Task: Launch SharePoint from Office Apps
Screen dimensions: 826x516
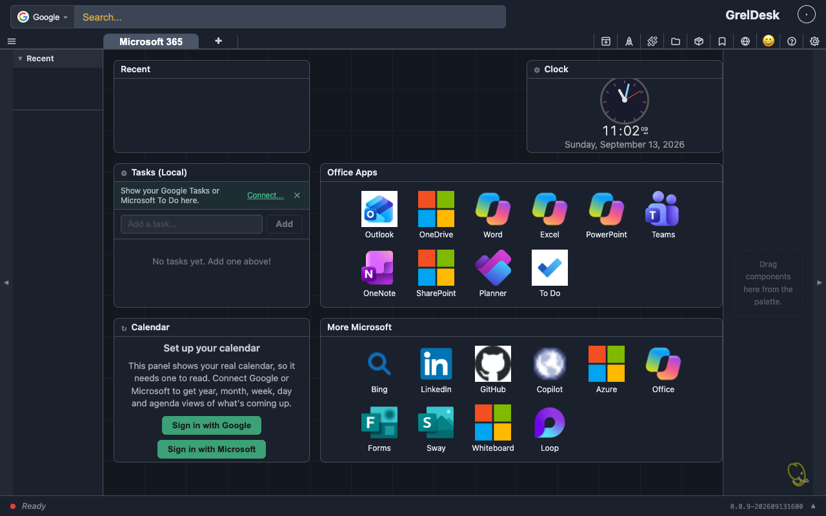Action: [x=436, y=268]
